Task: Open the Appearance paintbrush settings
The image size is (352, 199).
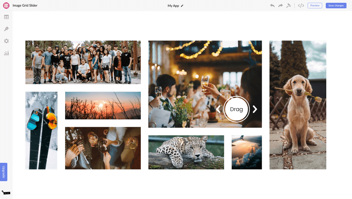Action: (x=6, y=29)
